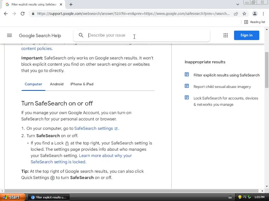Switch to the iPhone & iPad tab

82,84
